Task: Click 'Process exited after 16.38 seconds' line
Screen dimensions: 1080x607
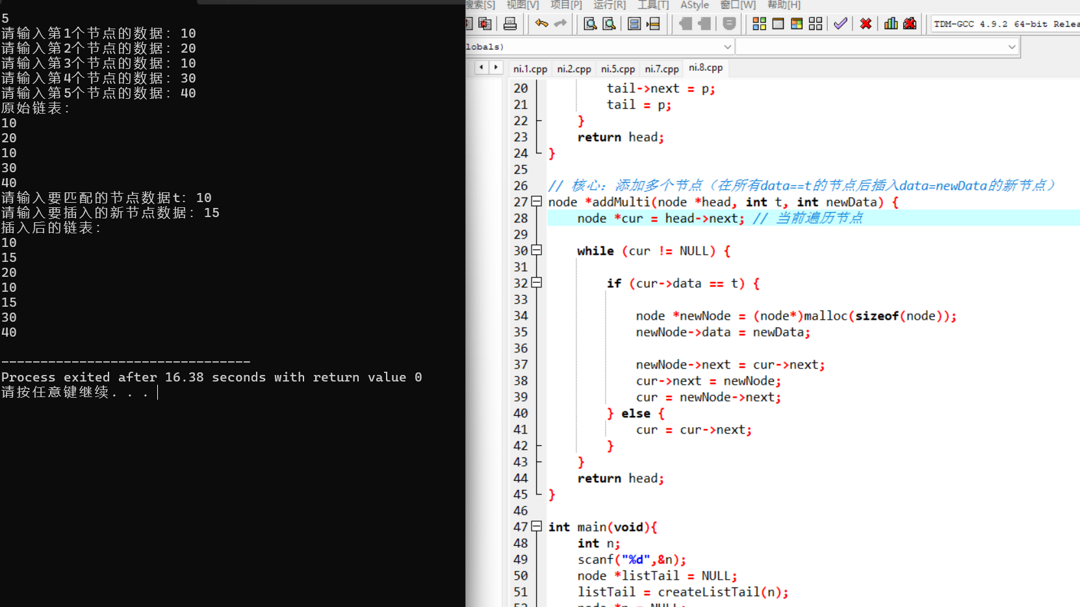Action: 211,377
